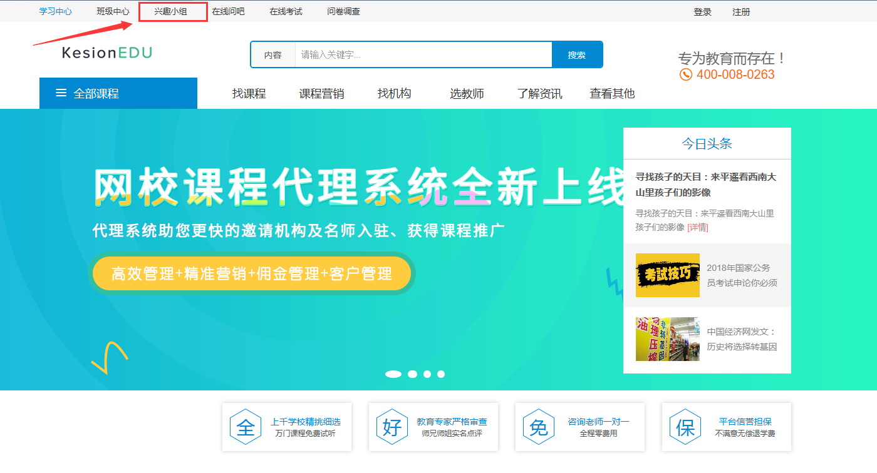877x473 pixels.
Task: Expand the 查看其他 menu
Action: pos(611,93)
